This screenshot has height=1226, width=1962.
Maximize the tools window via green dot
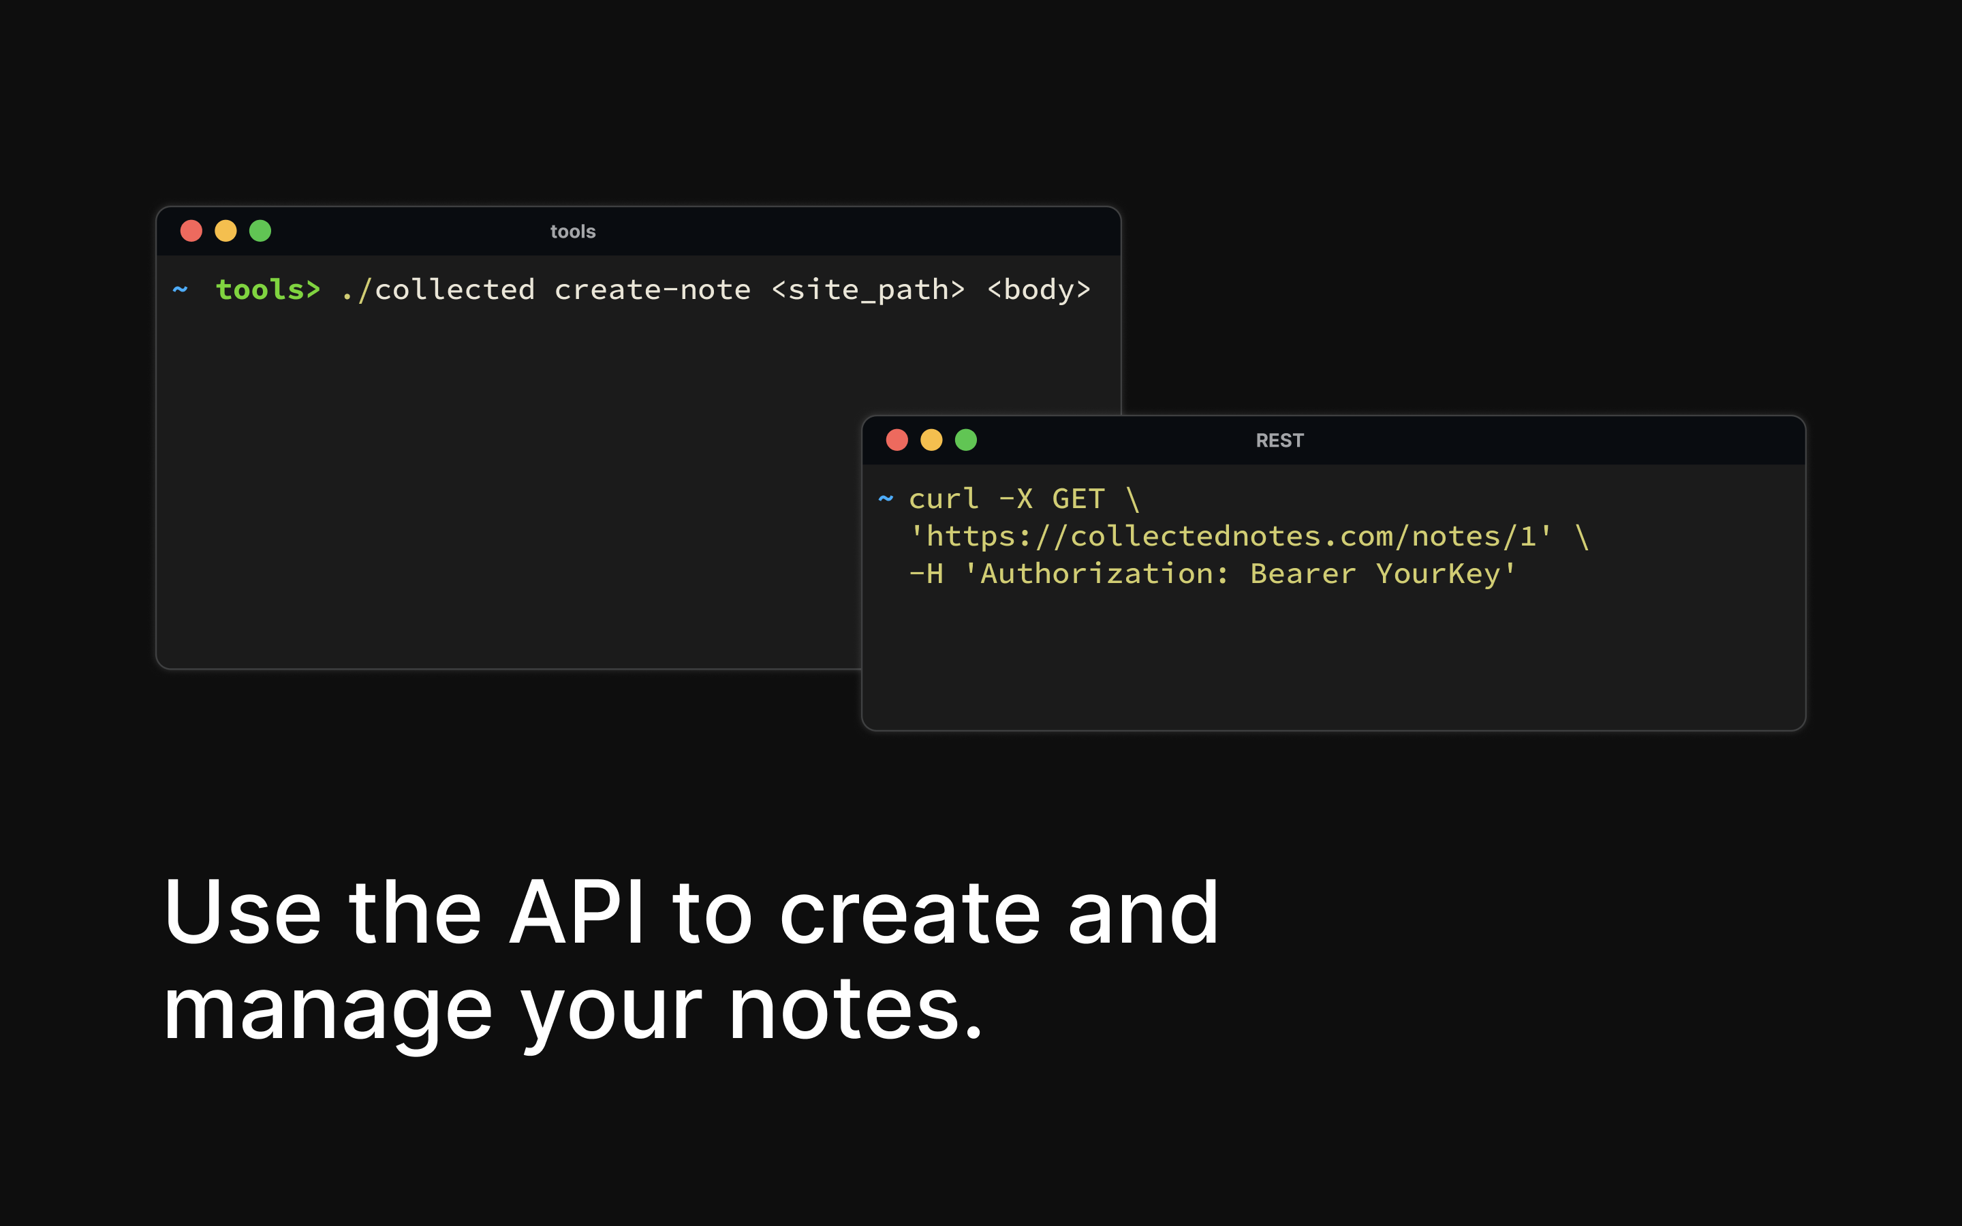pyautogui.click(x=260, y=231)
